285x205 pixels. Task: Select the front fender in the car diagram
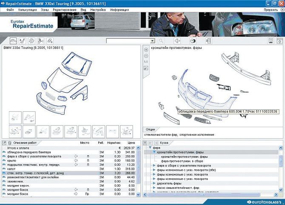point(80,93)
